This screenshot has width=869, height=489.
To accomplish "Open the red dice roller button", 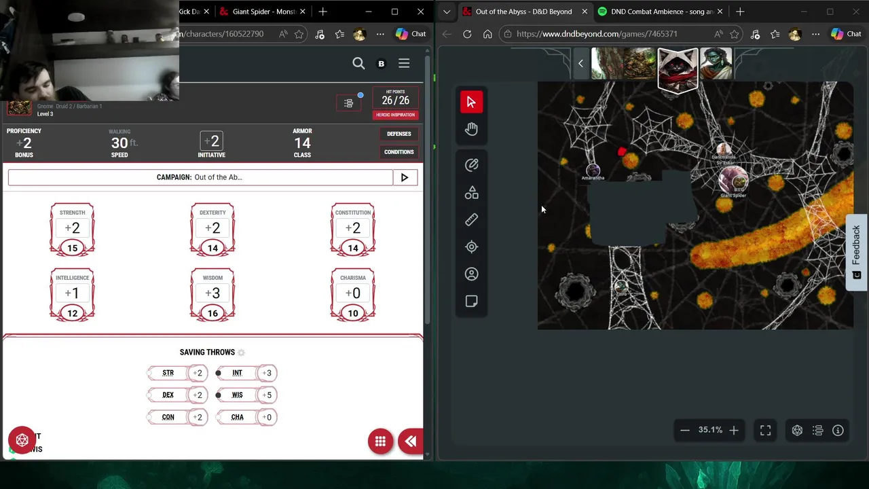I will tap(22, 440).
